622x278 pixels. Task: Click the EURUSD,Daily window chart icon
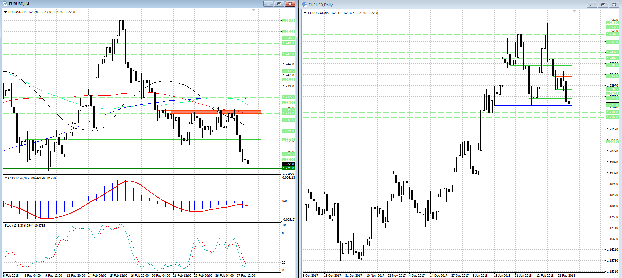pyautogui.click(x=305, y=5)
